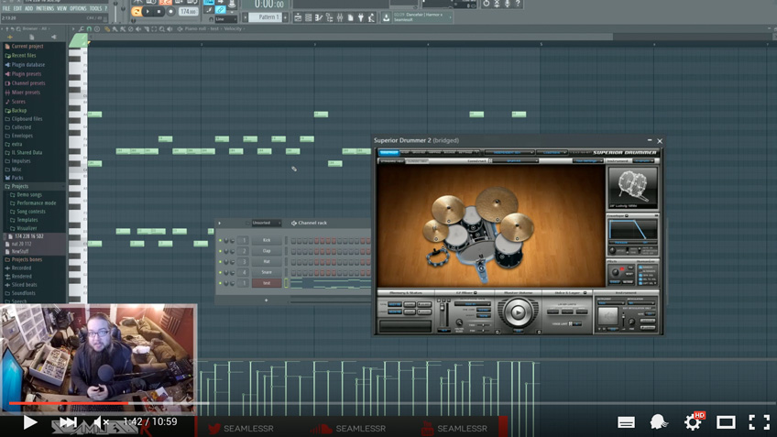Toggle the Hat channel mute light
The width and height of the screenshot is (777, 437).
click(x=221, y=261)
